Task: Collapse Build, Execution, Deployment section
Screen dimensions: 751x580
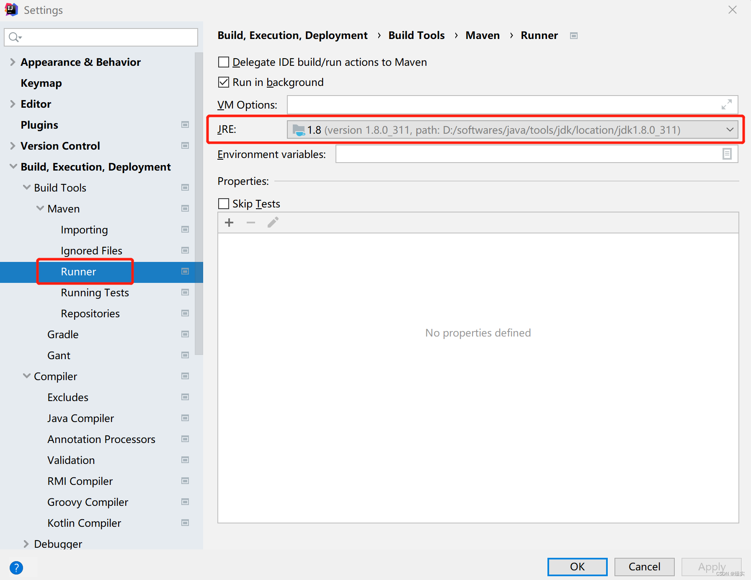Action: coord(13,167)
